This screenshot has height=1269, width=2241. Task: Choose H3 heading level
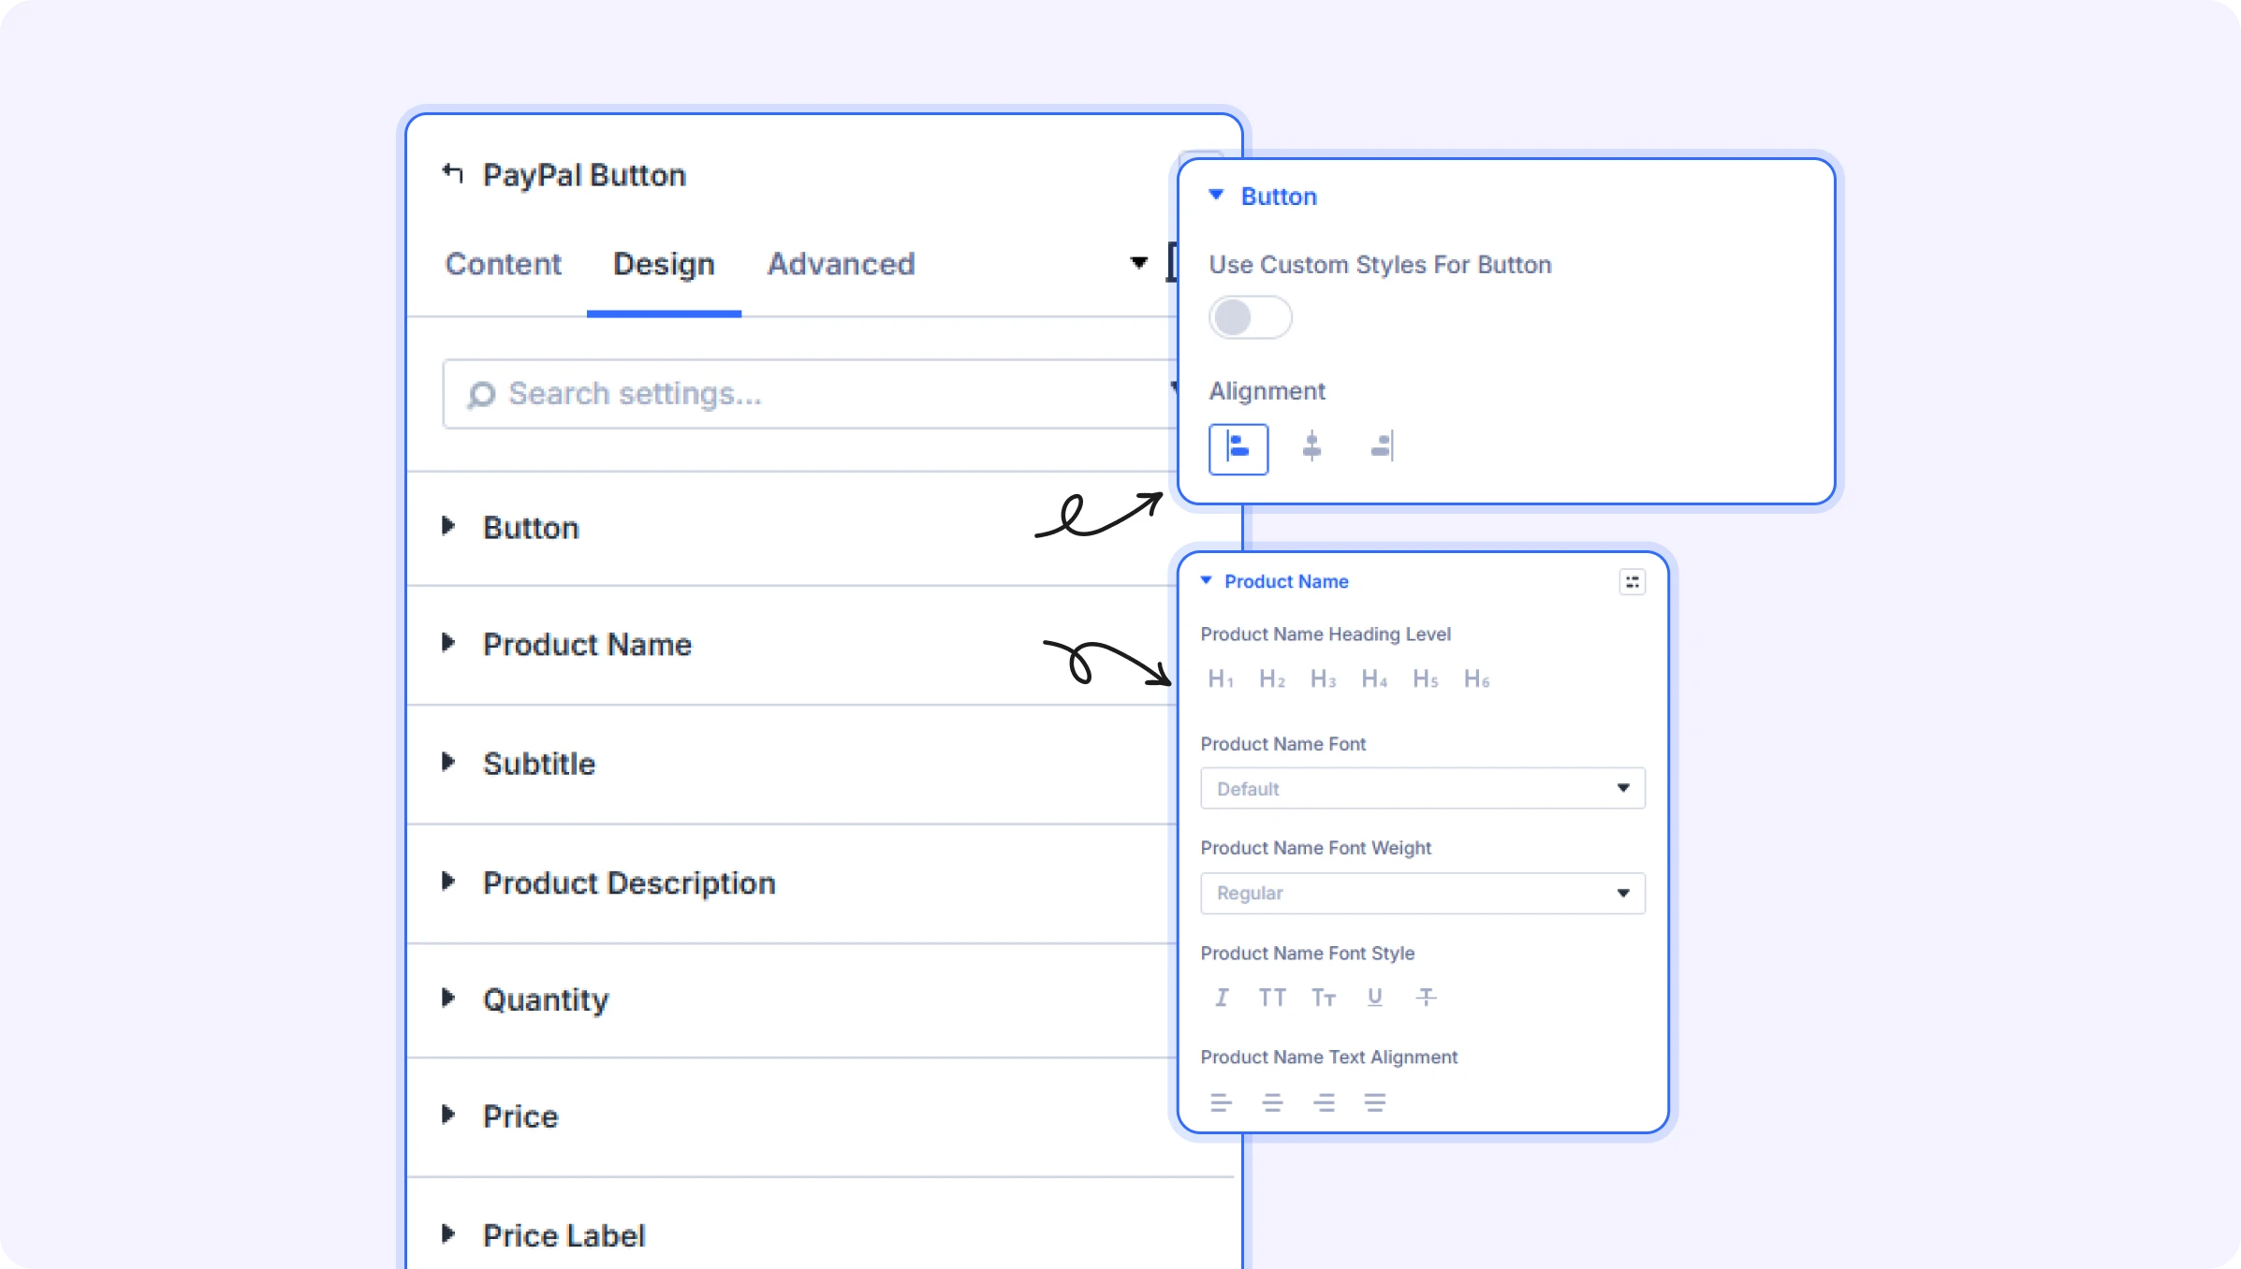coord(1324,679)
